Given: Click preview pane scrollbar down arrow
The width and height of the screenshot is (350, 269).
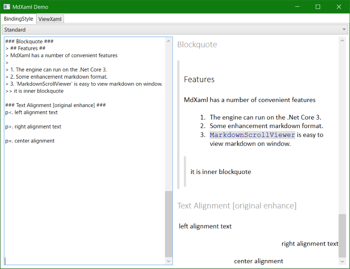Looking at the screenshot, I should pyautogui.click(x=342, y=261).
